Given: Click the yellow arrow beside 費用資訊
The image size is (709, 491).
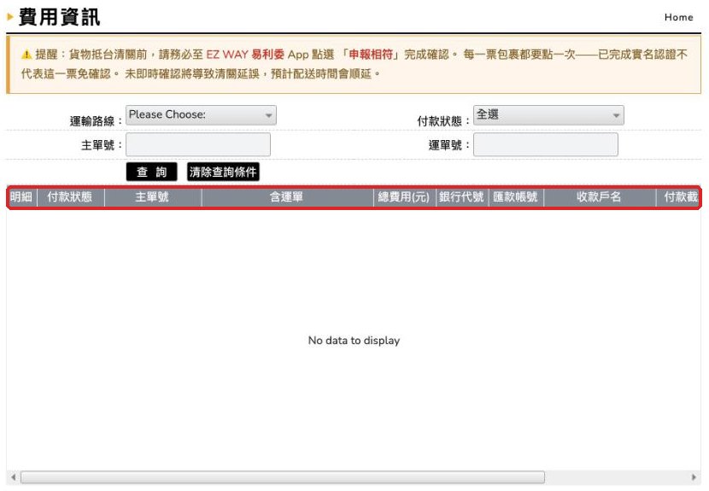Looking at the screenshot, I should tap(10, 18).
